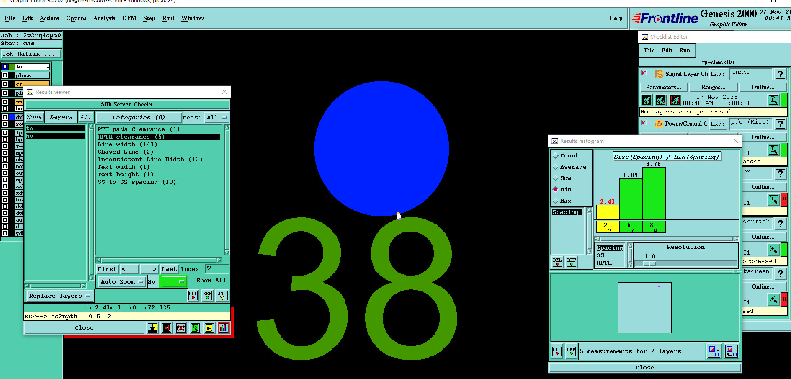Open the green Sv color dropdown
791x379 pixels.
tap(174, 282)
